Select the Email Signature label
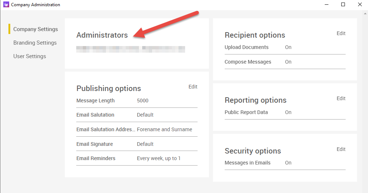This screenshot has height=193, width=368. pos(95,144)
